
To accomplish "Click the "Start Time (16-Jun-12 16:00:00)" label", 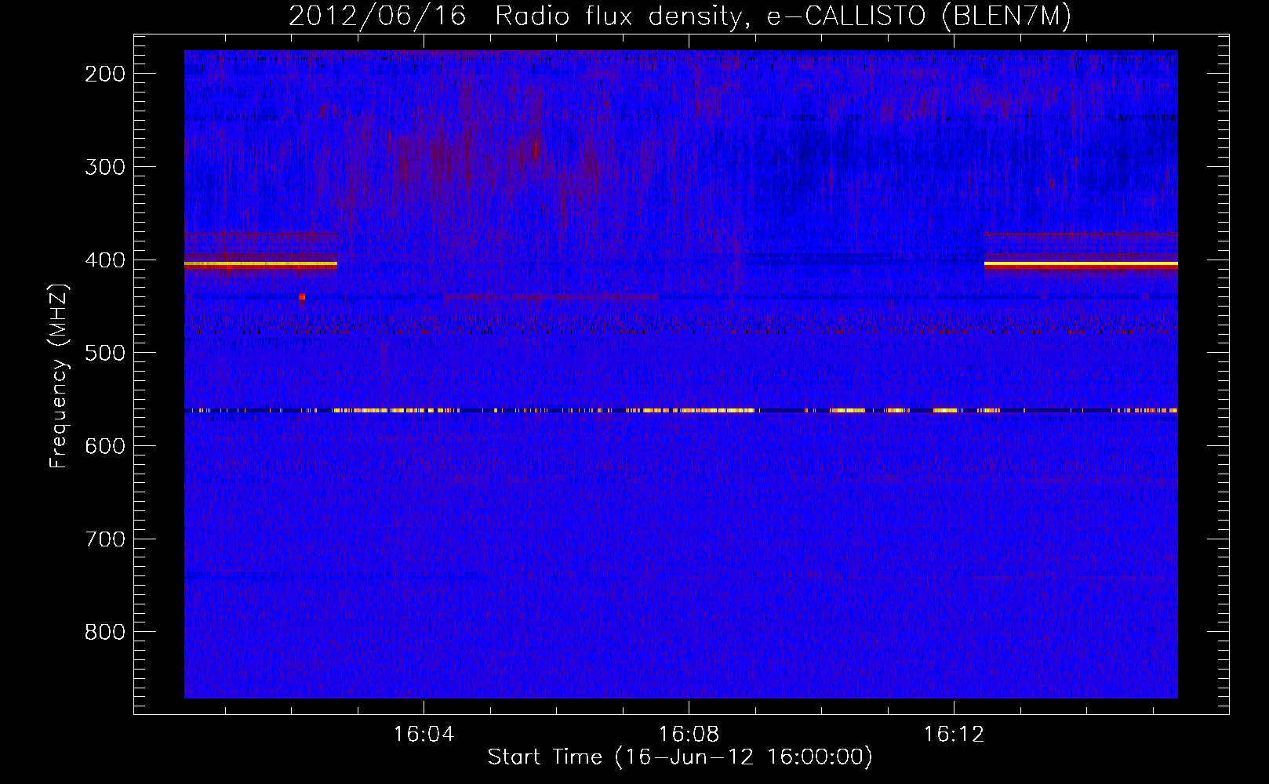I will [680, 757].
